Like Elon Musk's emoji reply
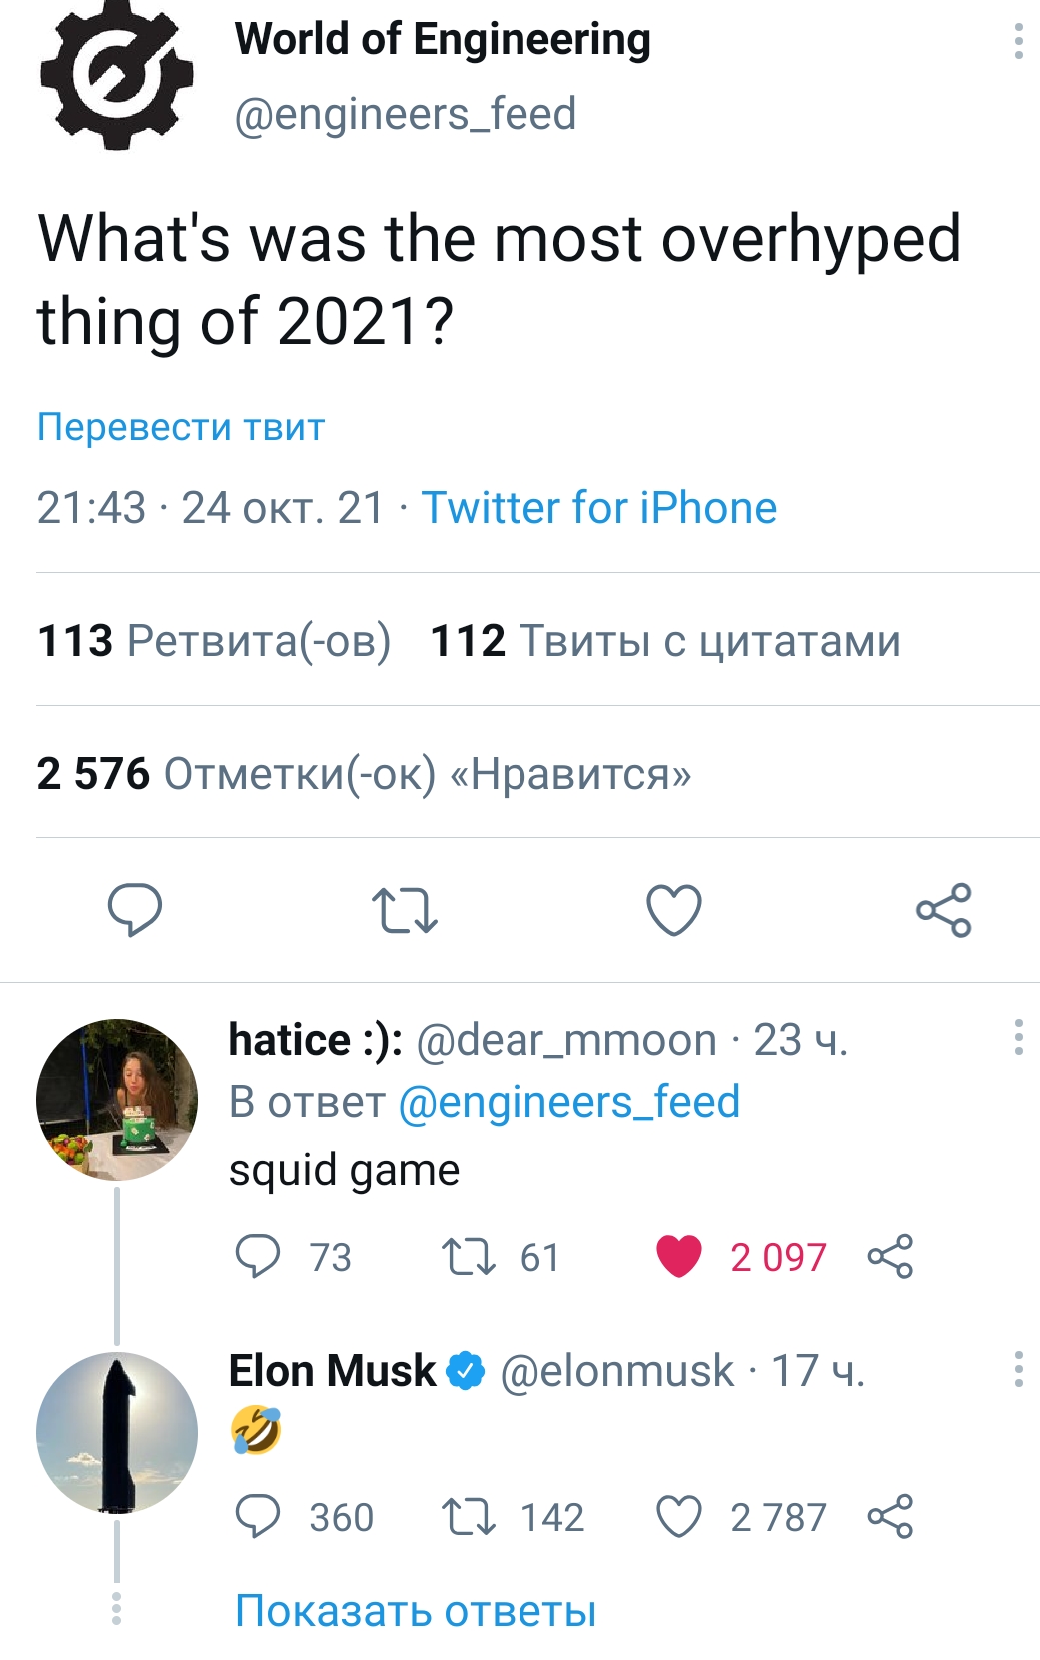This screenshot has width=1040, height=1660. point(679,1517)
